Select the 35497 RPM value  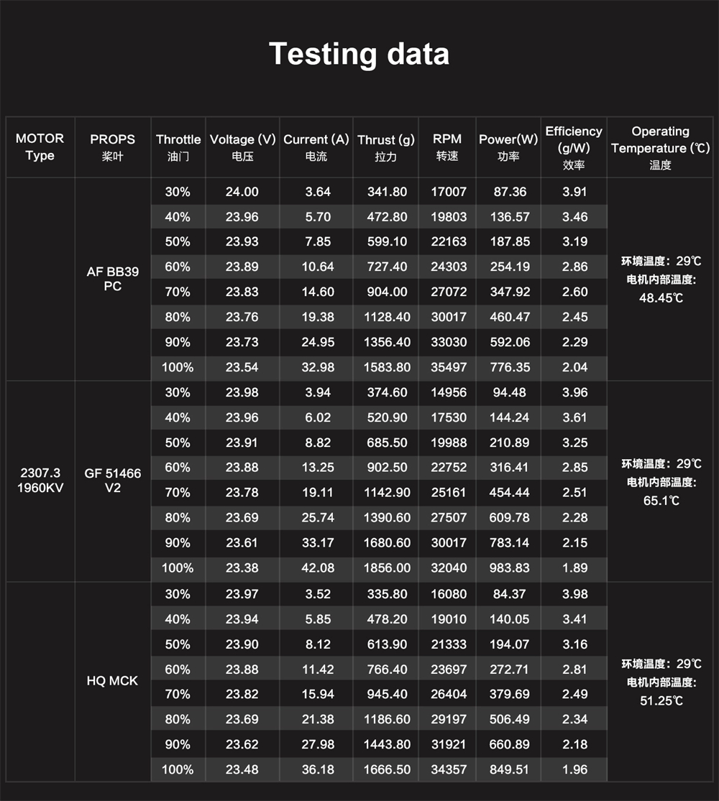449,367
